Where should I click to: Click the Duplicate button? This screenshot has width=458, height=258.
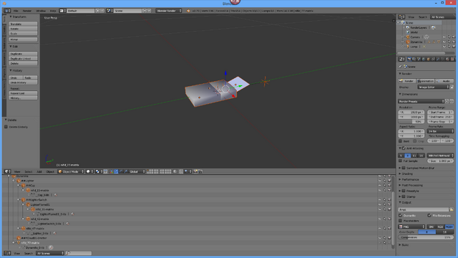(23, 54)
